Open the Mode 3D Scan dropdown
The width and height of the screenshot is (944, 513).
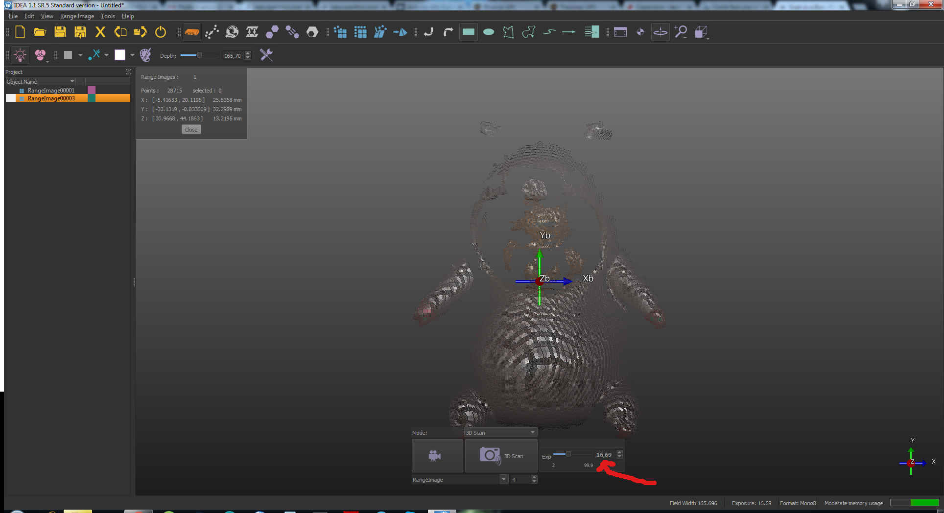[500, 433]
